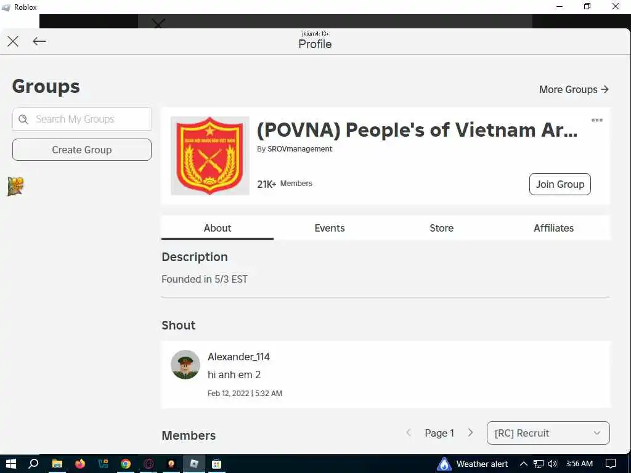
Task: Open the volume control tray icon
Action: 553,464
